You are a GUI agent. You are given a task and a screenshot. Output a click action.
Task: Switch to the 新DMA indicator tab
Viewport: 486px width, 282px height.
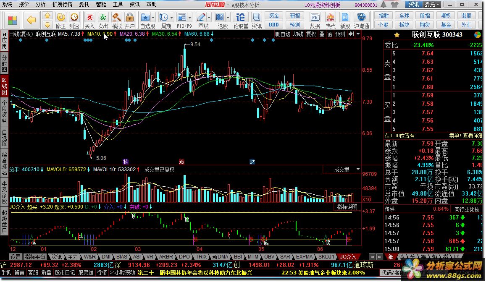[x=220, y=257]
